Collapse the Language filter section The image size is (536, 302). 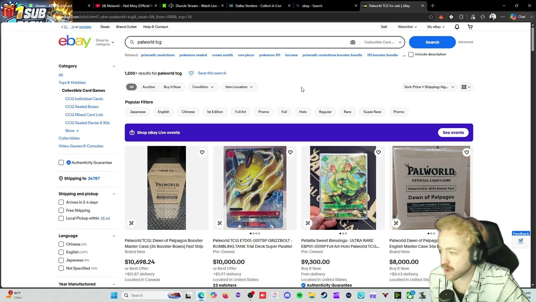click(113, 236)
